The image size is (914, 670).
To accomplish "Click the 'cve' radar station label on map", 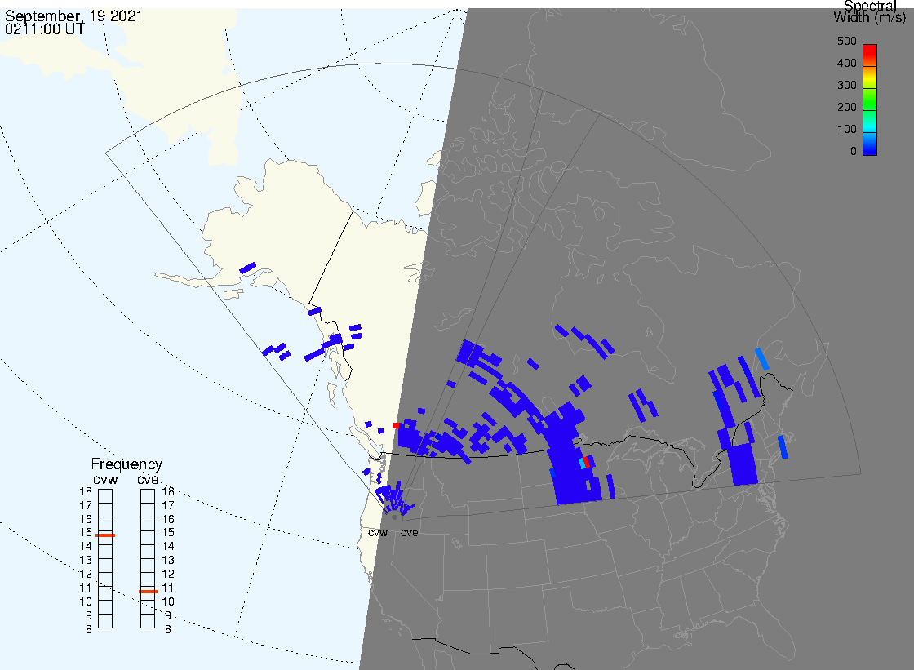I will coord(409,533).
